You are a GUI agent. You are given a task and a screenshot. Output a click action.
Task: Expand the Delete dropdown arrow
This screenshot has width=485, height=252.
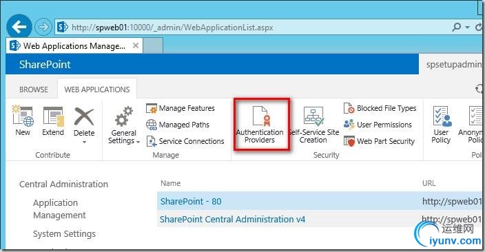(x=84, y=143)
